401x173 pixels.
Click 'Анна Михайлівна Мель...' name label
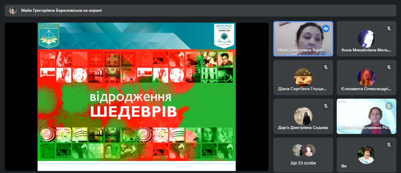(366, 50)
